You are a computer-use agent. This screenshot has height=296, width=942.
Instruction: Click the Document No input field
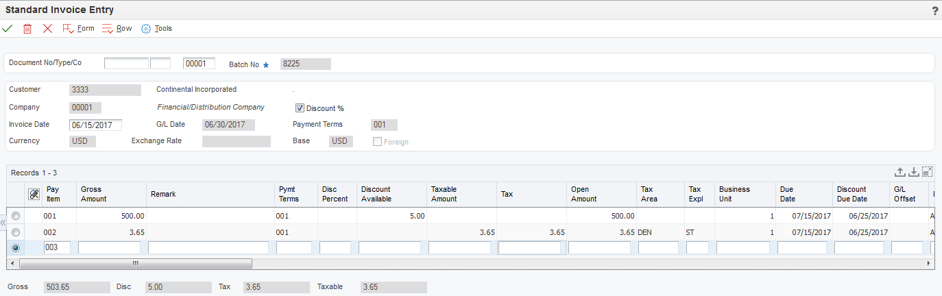pos(126,64)
